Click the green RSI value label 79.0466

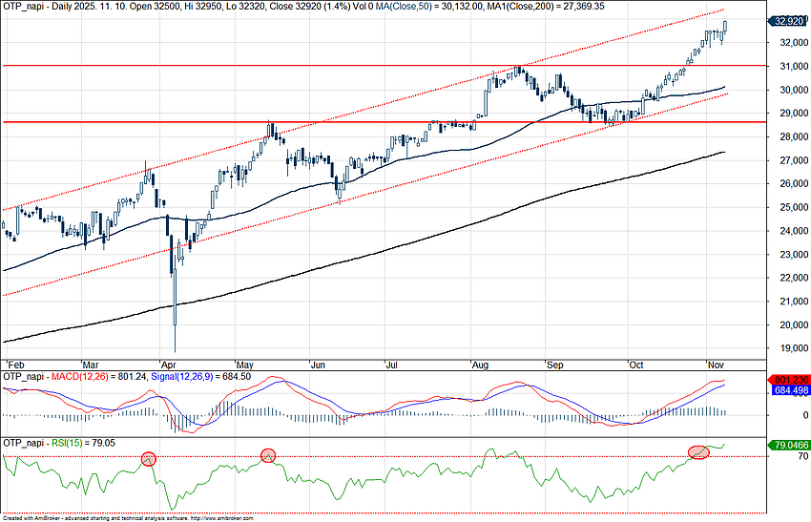coord(788,444)
